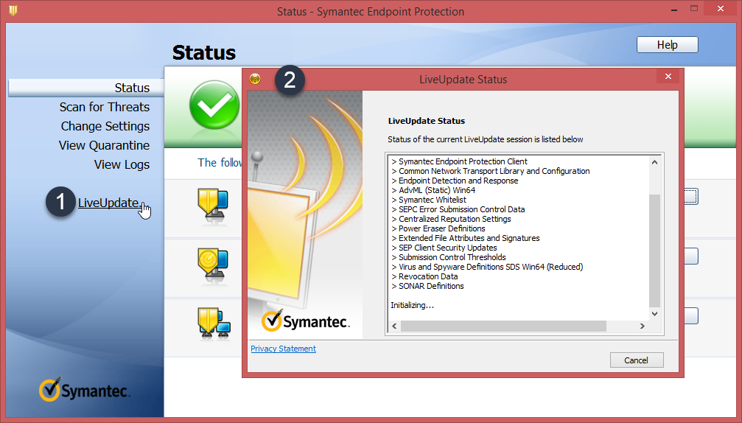Select 'Power Eraser Definitions' line
The image size is (742, 423).
click(438, 228)
